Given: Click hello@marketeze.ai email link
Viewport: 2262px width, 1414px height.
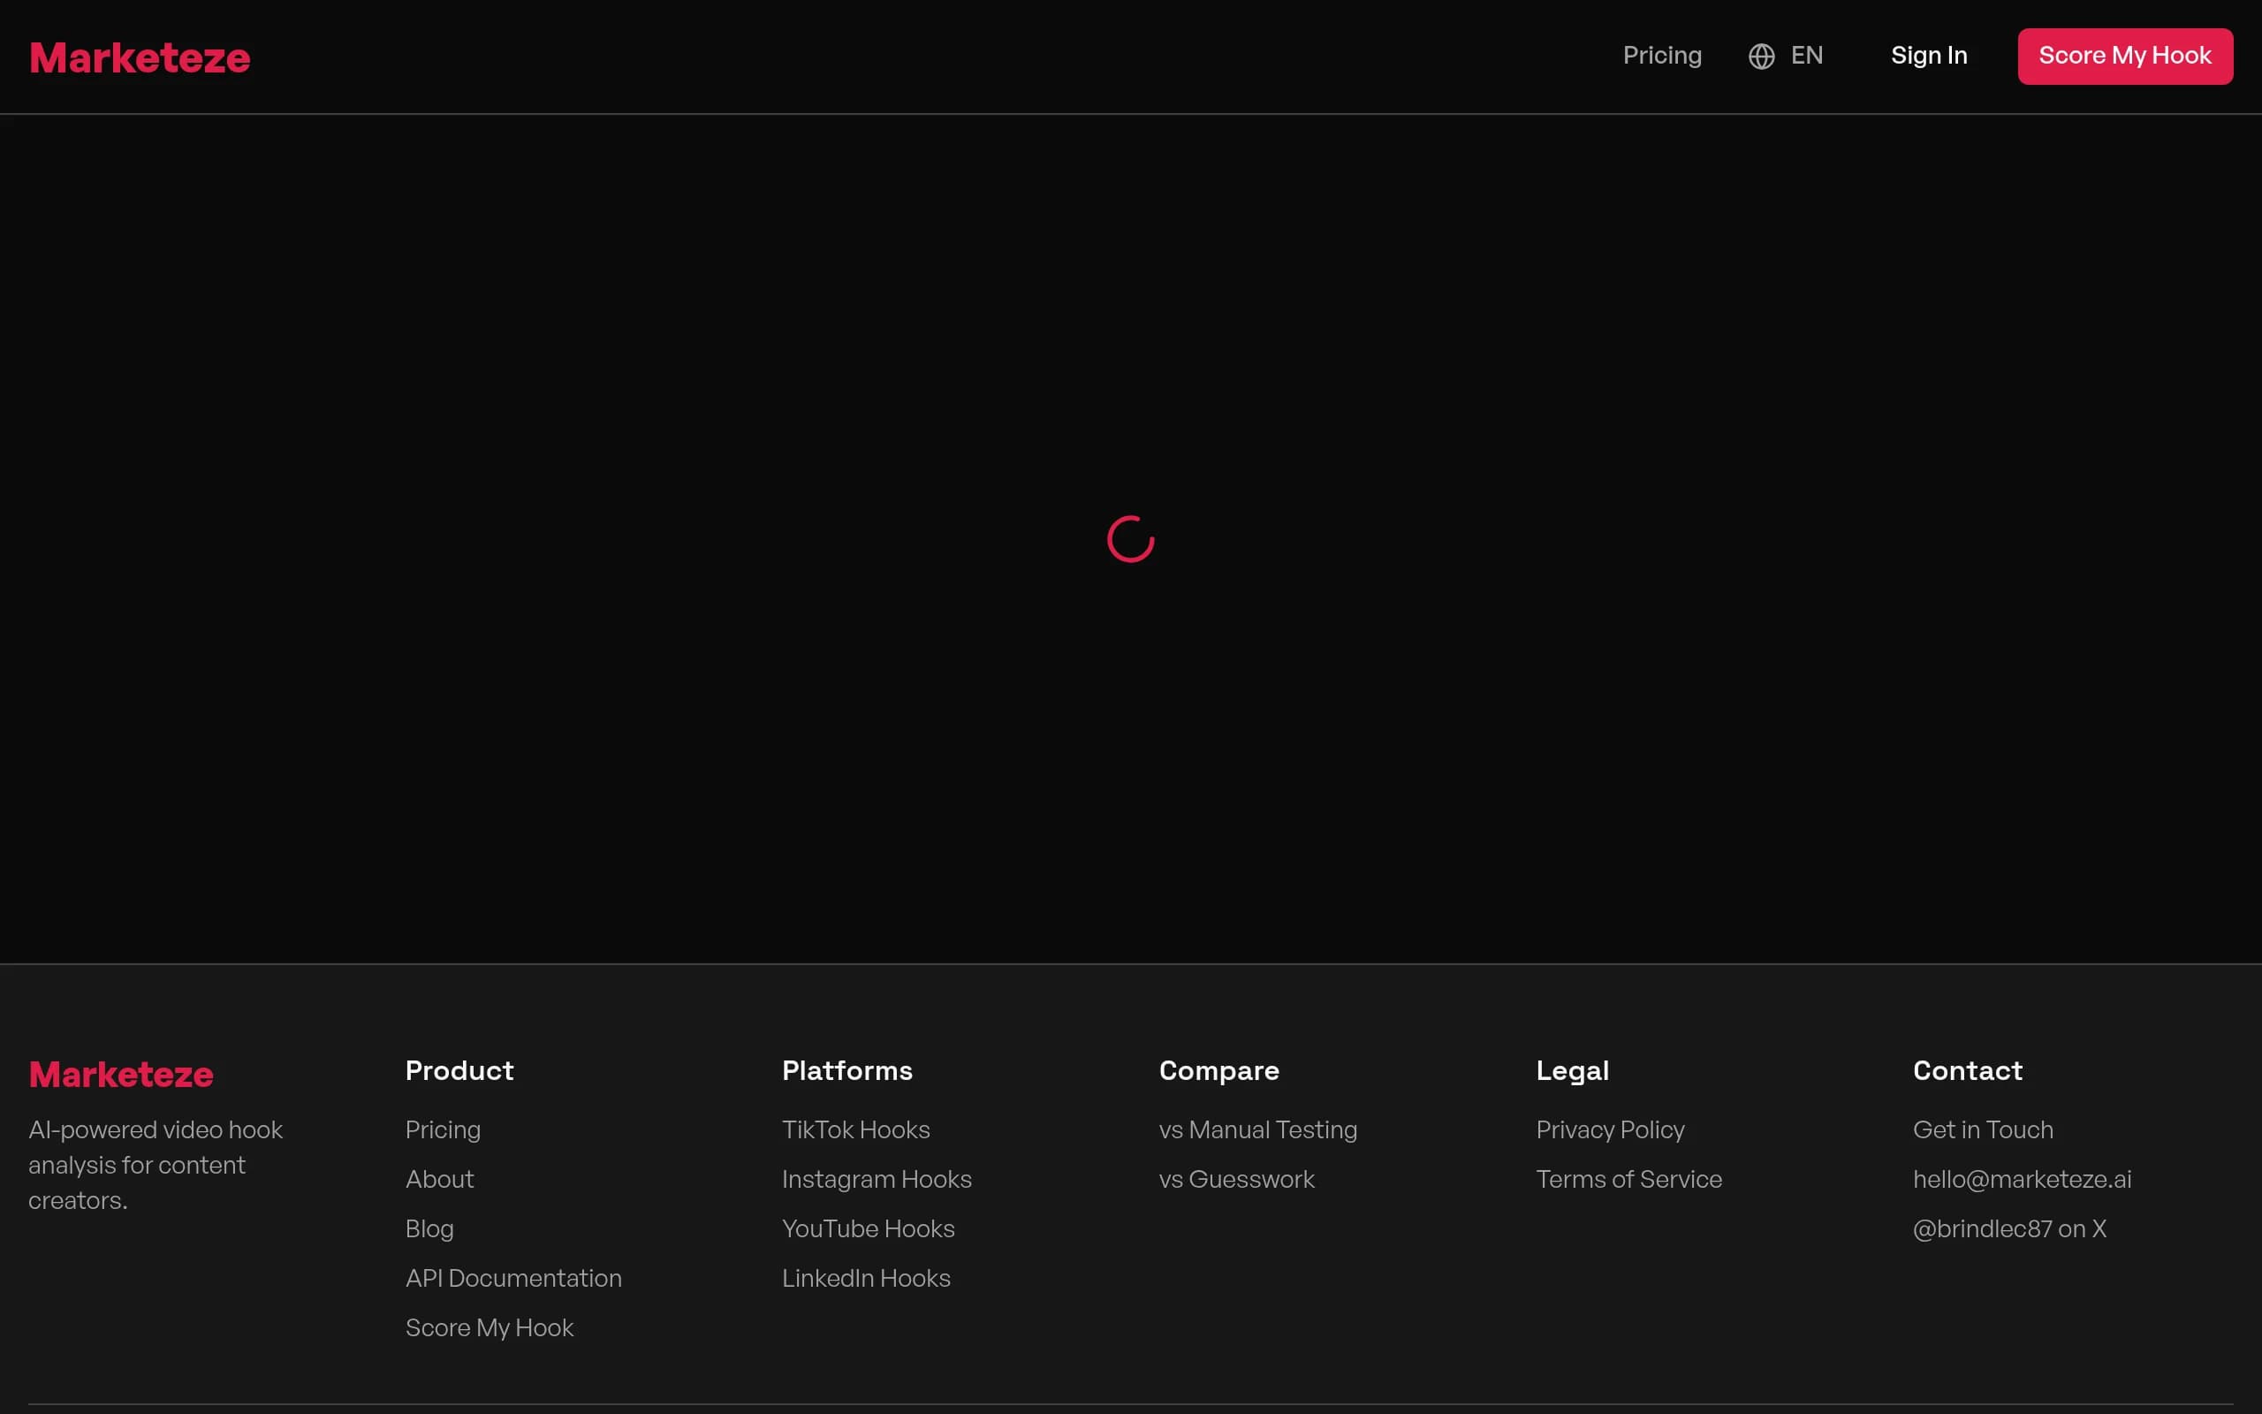Looking at the screenshot, I should click(x=2022, y=1179).
